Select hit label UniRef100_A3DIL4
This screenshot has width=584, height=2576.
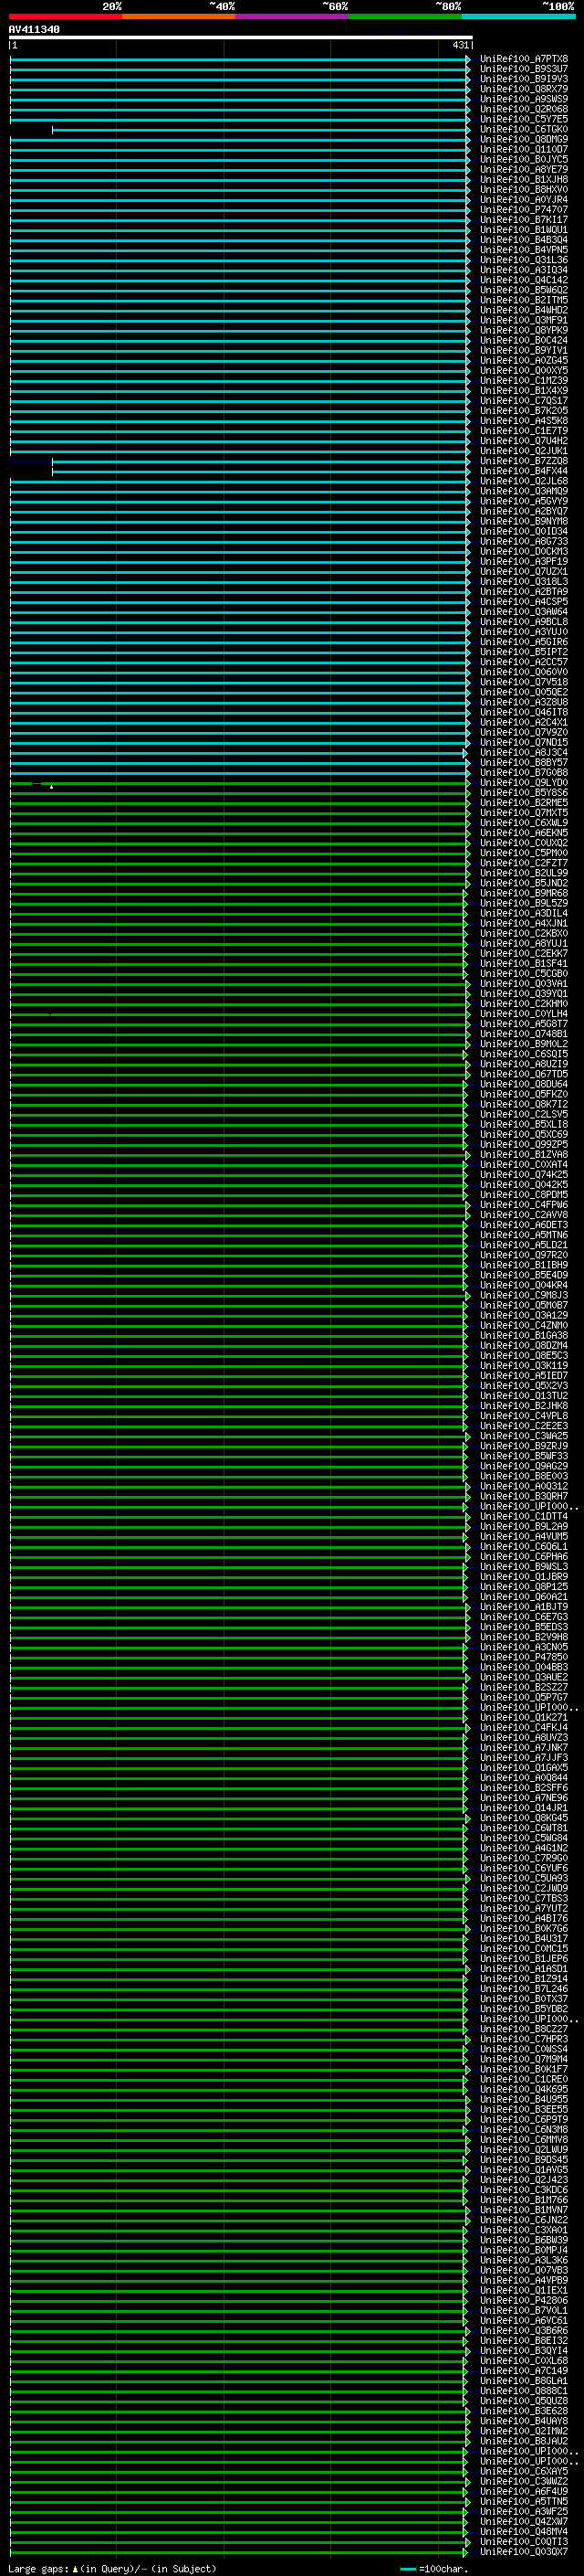coord(523,913)
